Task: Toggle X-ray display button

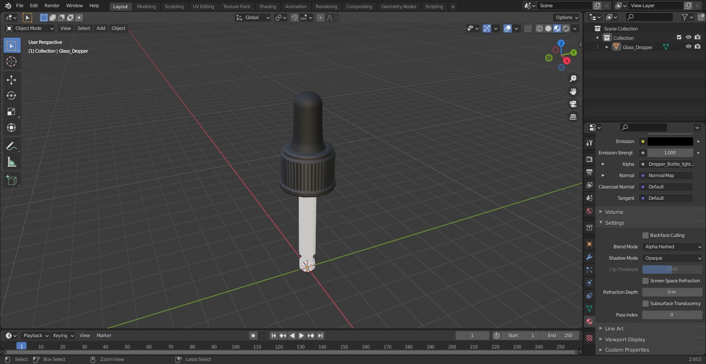Action: (x=528, y=28)
